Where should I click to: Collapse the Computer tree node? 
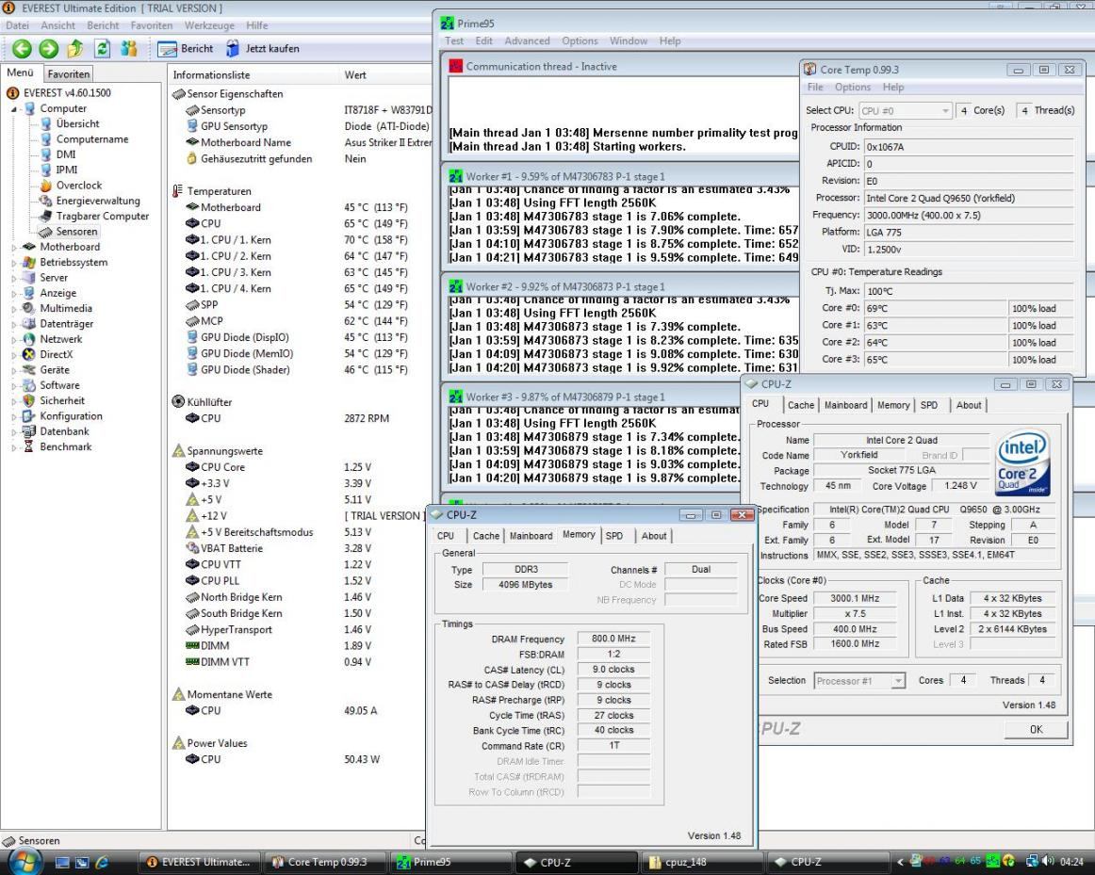pyautogui.click(x=14, y=108)
